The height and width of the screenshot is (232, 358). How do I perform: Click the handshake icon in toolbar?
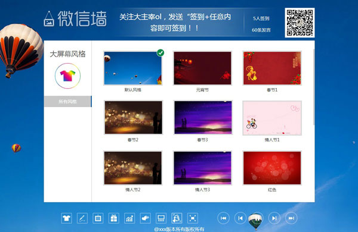point(145,218)
